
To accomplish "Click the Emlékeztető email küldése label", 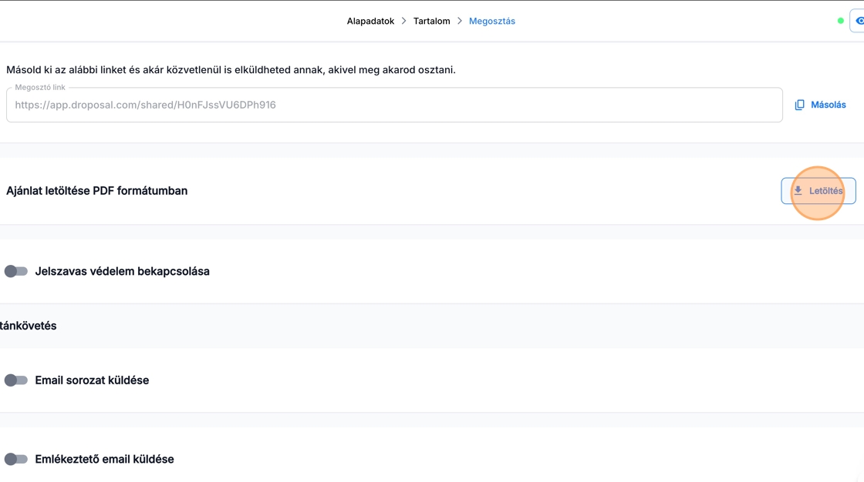I will (x=104, y=459).
